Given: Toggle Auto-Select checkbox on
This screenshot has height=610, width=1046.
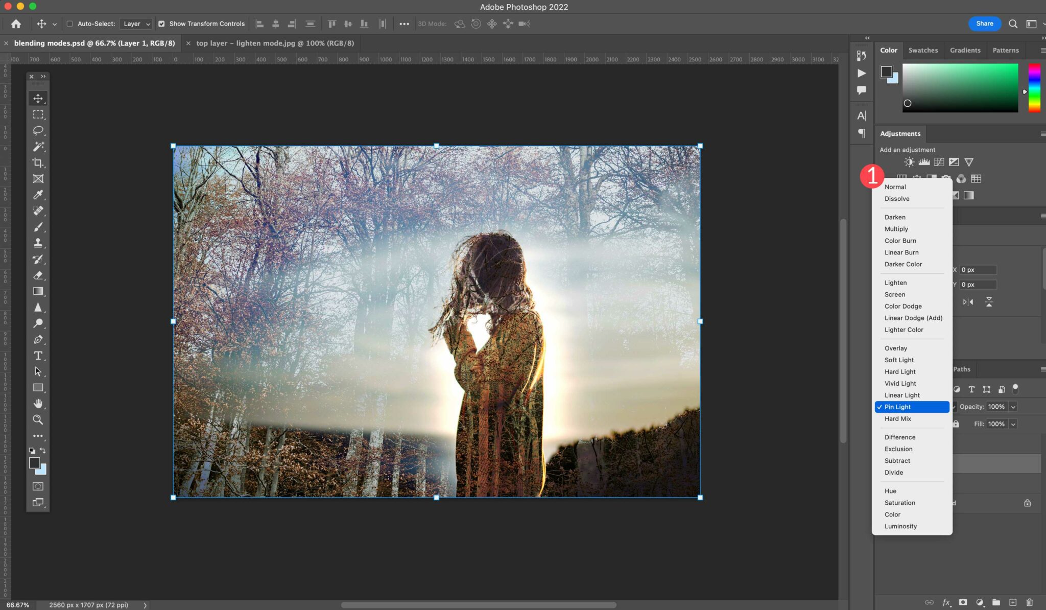Looking at the screenshot, I should pos(68,23).
